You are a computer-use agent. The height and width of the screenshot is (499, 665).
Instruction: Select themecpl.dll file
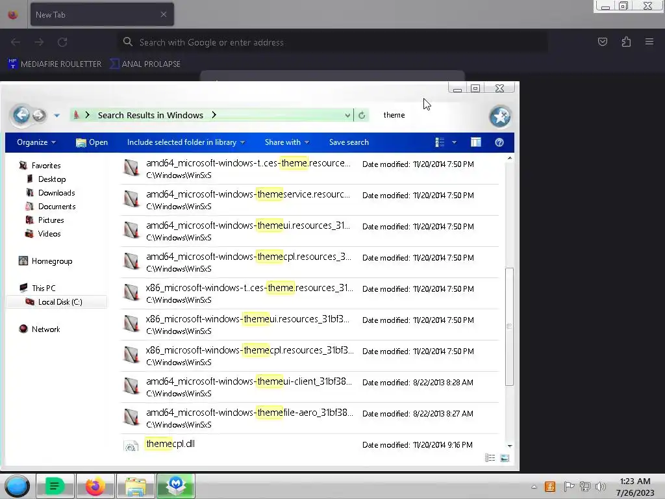tap(310, 444)
